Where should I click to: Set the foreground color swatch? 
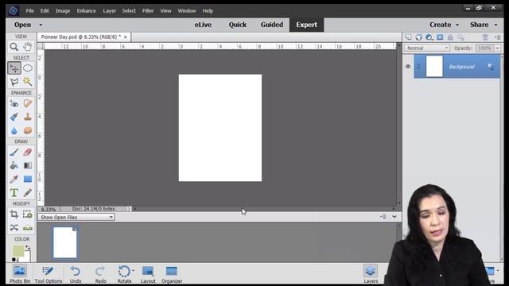pyautogui.click(x=17, y=251)
